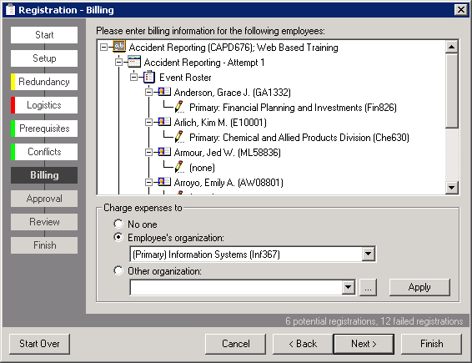Collapse the Accident Reporting (CAPD676) root node
Image resolution: width=472 pixels, height=363 pixels.
tap(104, 47)
